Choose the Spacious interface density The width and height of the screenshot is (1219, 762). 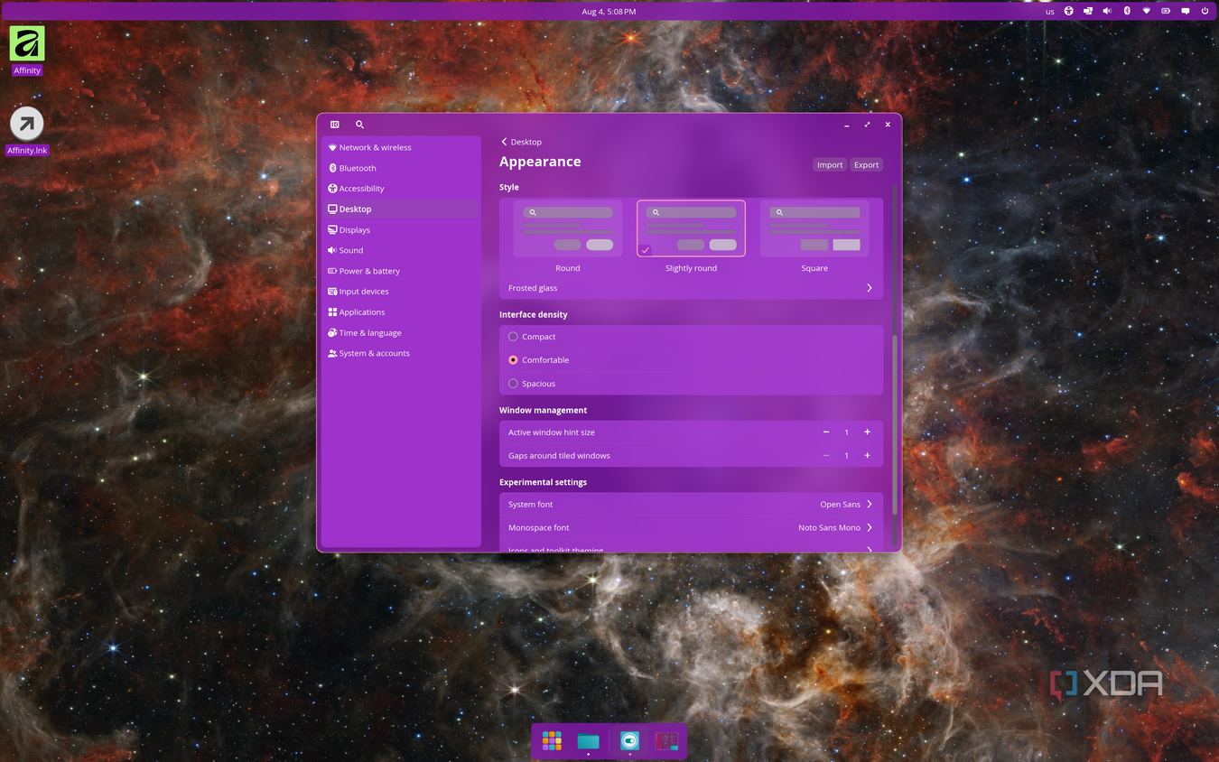(513, 384)
